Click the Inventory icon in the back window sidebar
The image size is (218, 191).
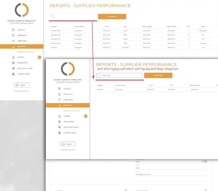[x=13, y=63]
